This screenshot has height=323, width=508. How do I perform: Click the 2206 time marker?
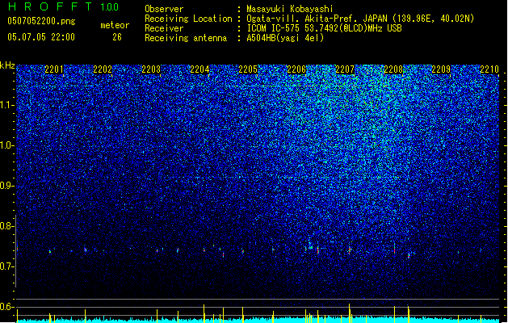296,69
